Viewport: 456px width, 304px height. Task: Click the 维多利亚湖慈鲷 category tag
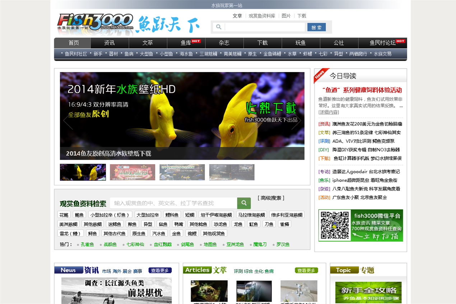287,215
